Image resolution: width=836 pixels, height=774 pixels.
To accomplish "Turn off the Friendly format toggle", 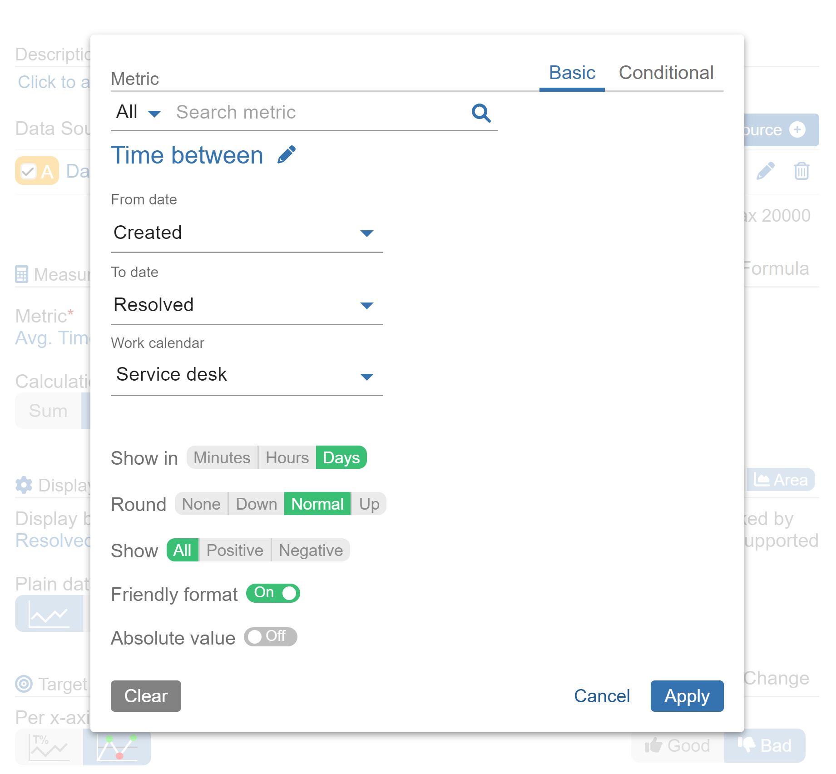I will [272, 593].
